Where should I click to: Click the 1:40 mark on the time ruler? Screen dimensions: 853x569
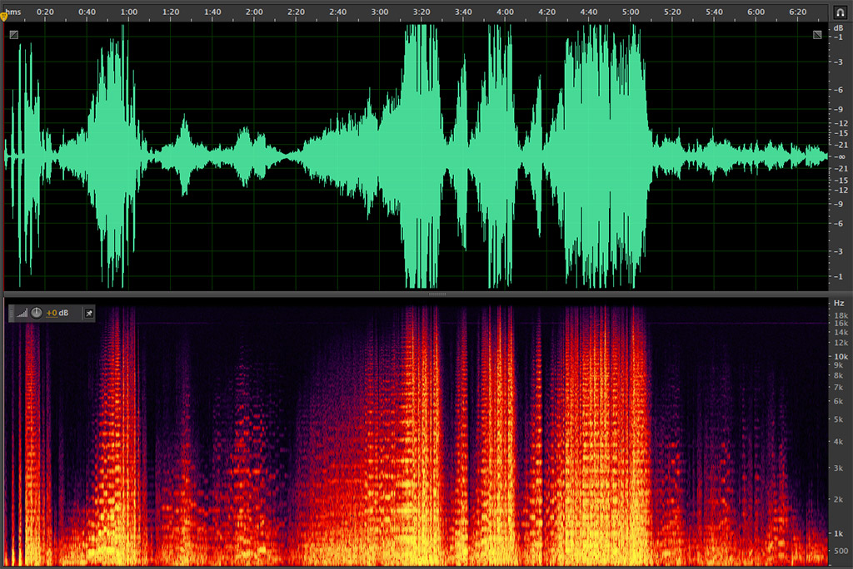[212, 12]
